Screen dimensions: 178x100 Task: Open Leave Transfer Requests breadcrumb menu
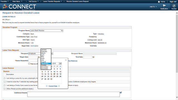(53, 1)
